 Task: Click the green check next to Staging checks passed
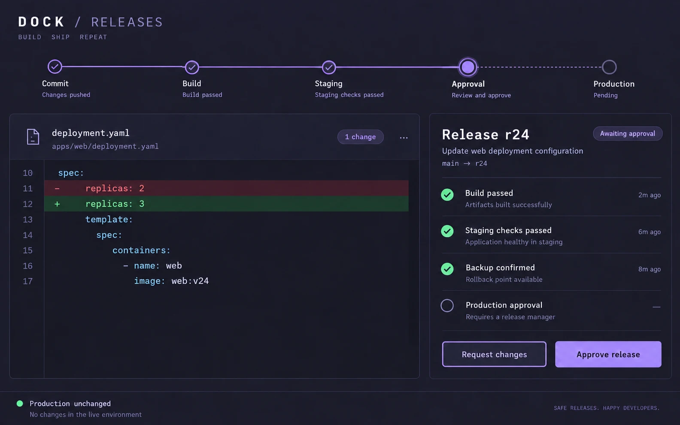pos(447,231)
